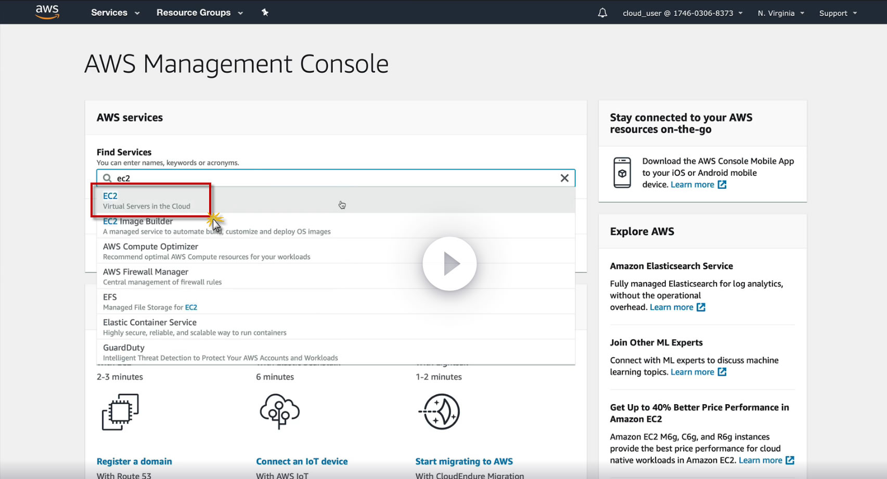Click the AWS logo home icon
The height and width of the screenshot is (479, 887).
coord(47,12)
